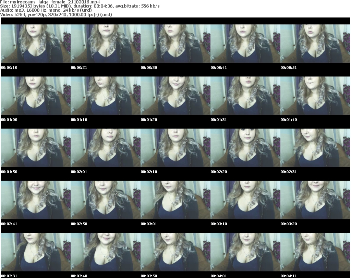This screenshot has height=278, width=351.
Task: Open the thumbnail above 00:00:30
Action: click(x=175, y=44)
